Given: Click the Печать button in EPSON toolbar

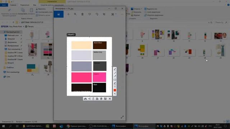Looking at the screenshot, I should 29,27.
